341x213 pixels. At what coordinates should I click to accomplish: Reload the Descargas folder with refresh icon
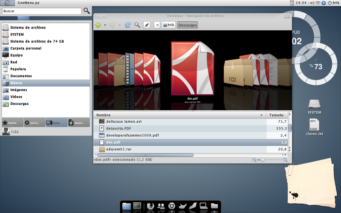tap(127, 25)
